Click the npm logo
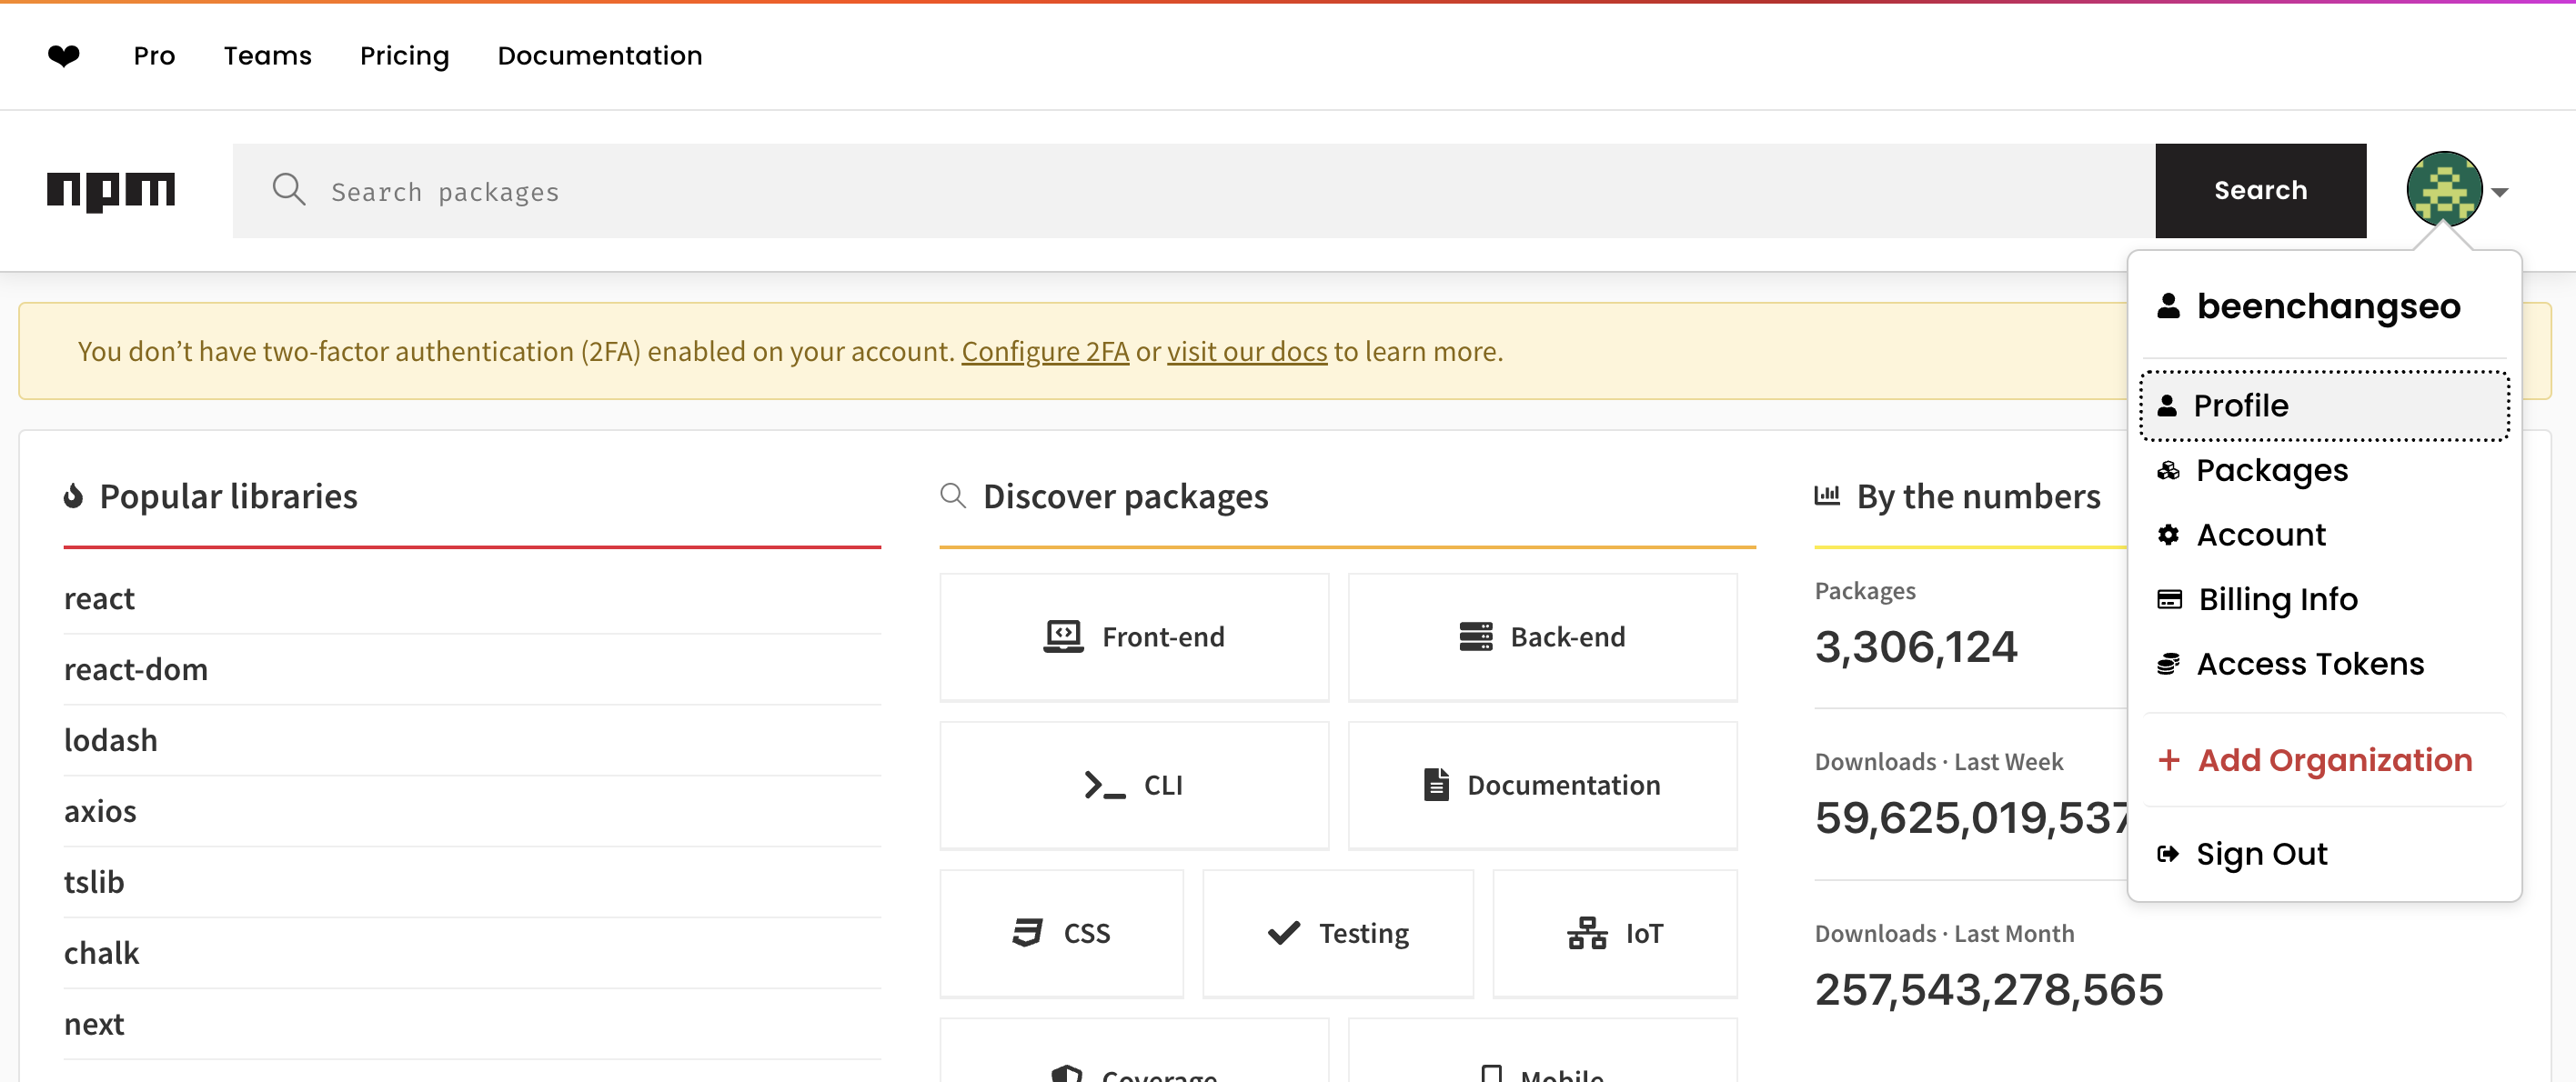The width and height of the screenshot is (2576, 1082). point(111,190)
